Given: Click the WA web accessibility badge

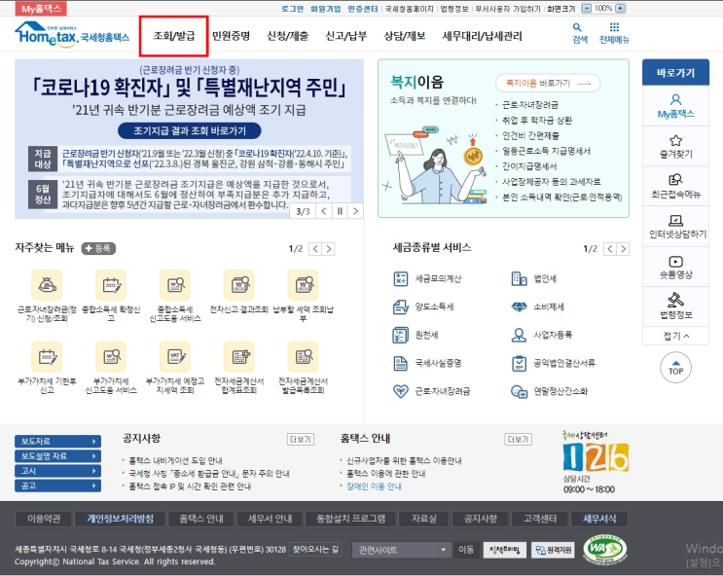Looking at the screenshot, I should tap(605, 550).
